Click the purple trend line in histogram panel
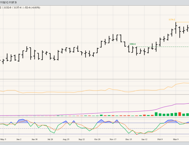The height and width of the screenshot is (145, 189). click(94, 113)
